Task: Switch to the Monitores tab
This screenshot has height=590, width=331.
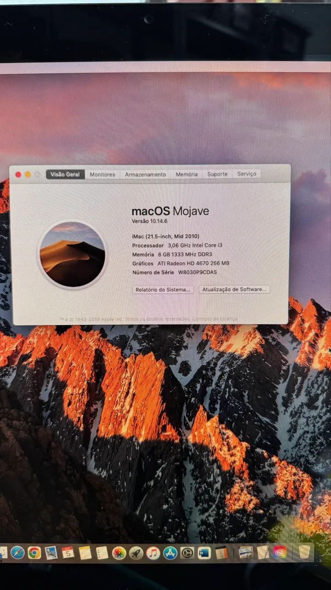Action: [103, 174]
